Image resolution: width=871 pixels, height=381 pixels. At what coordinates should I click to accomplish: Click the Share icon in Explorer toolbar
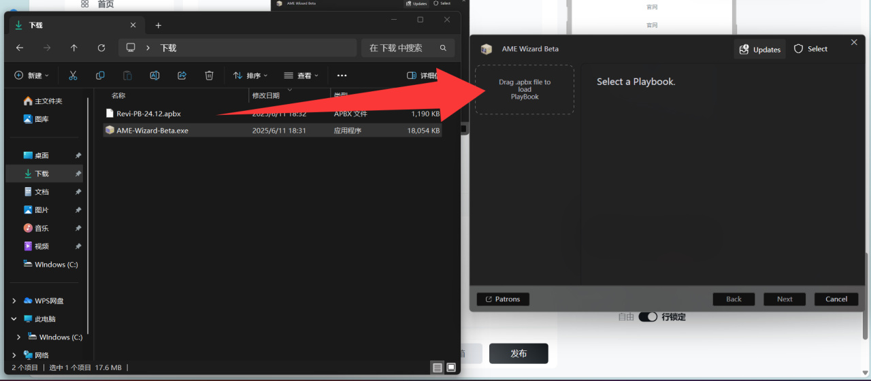[x=182, y=76]
